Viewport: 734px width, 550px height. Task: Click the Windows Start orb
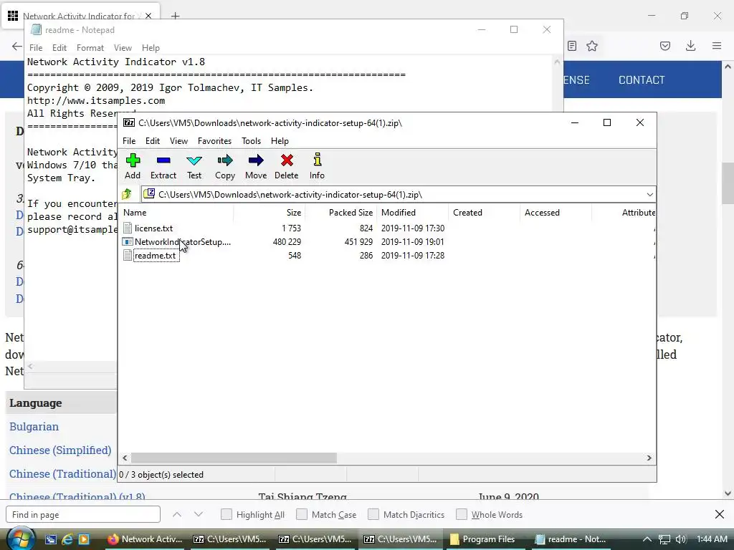21,539
